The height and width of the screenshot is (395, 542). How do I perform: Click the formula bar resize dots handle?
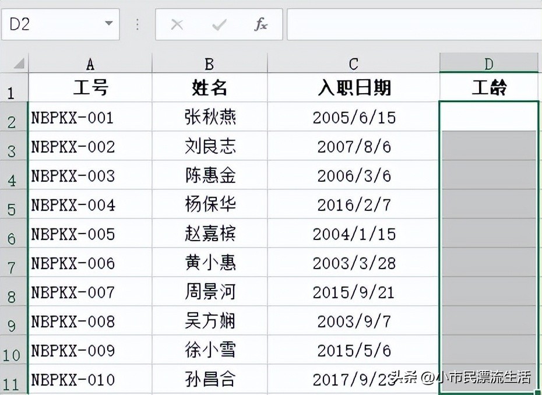click(138, 24)
